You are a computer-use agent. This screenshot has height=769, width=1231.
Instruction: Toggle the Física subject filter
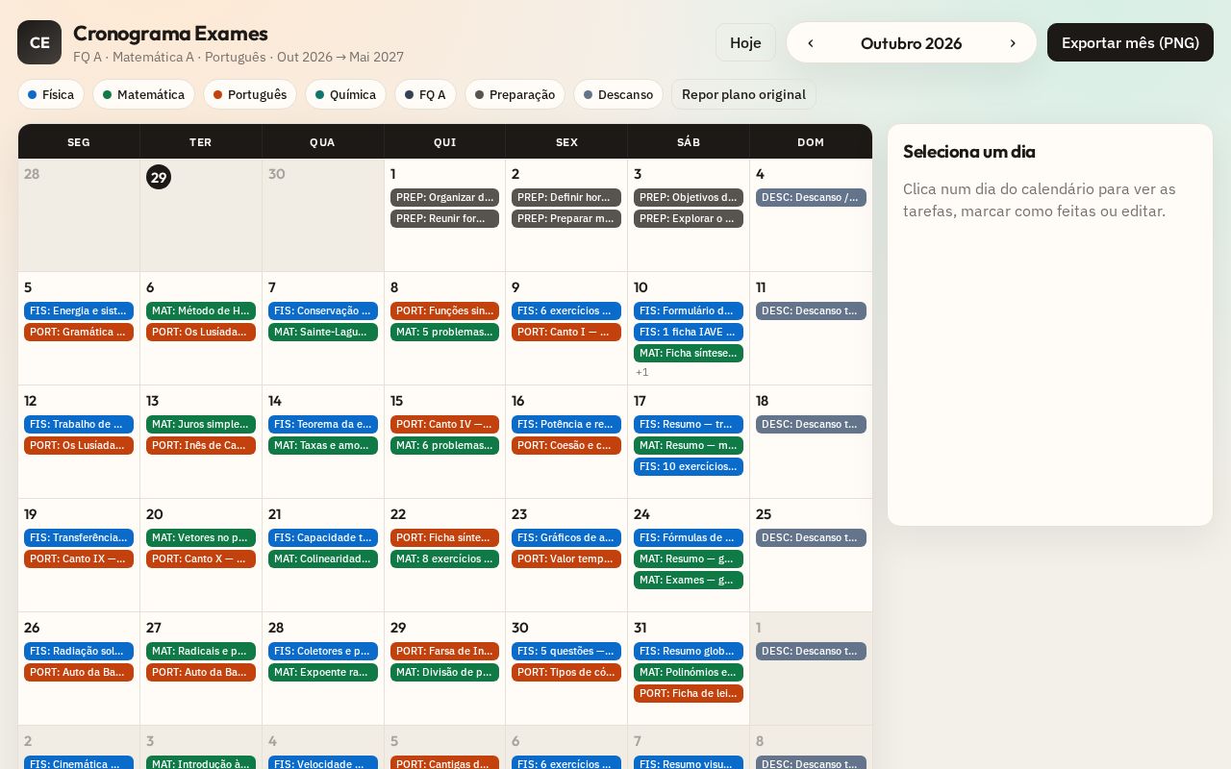51,94
